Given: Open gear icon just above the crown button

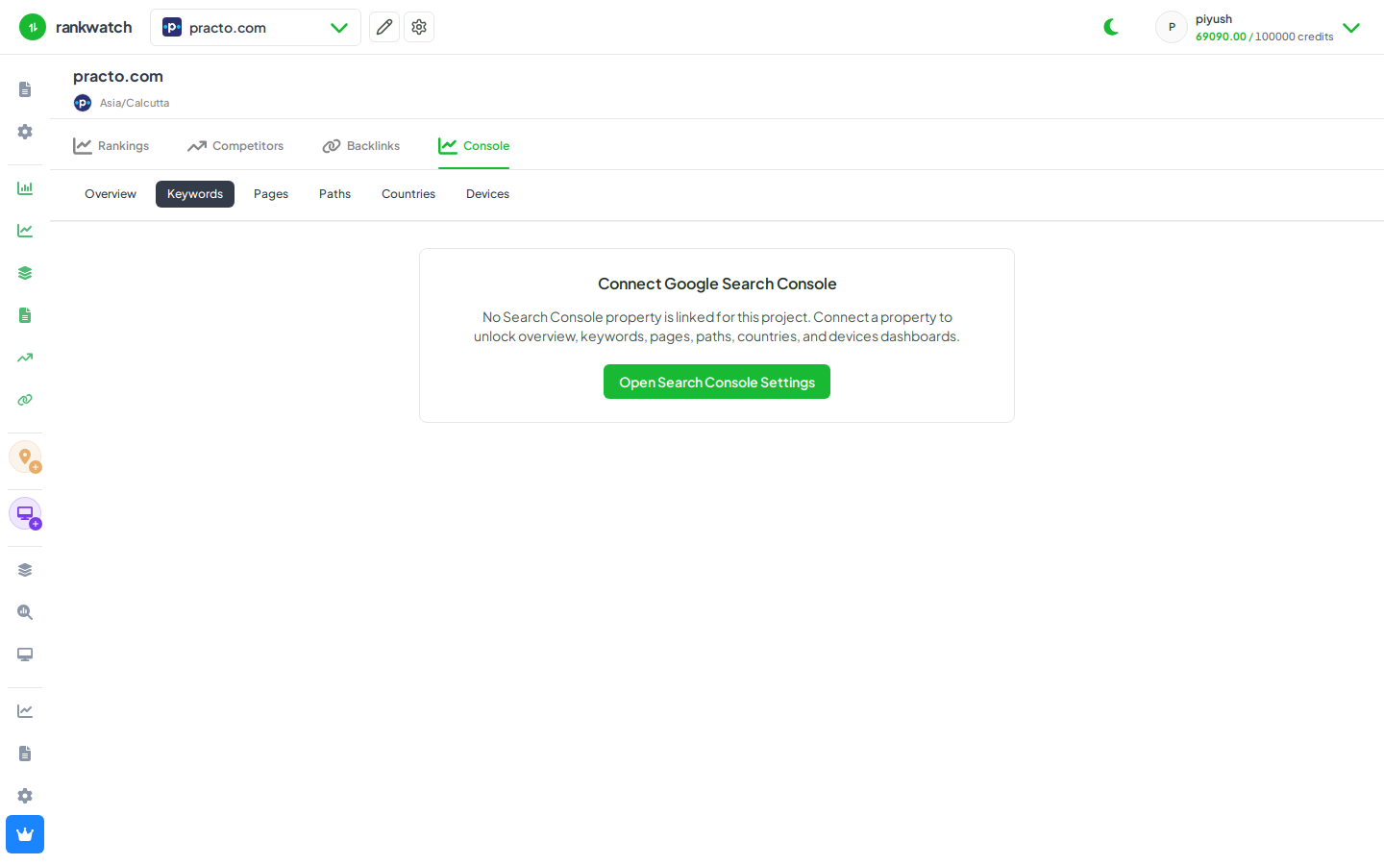Looking at the screenshot, I should pyautogui.click(x=25, y=796).
